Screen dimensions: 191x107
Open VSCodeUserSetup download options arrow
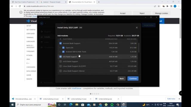coord(35,99)
